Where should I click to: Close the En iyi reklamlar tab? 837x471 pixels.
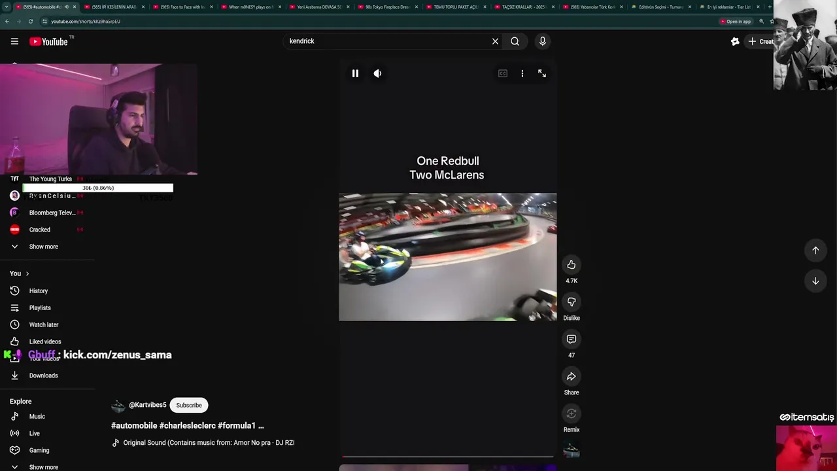(x=758, y=7)
